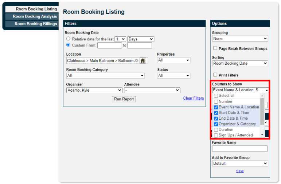Click the Run Report button
Viewport: 281px width, 184px height.
(124, 99)
